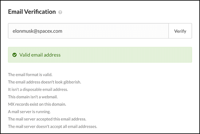Viewport: 200px width, 134px height.
Task: Click empty area of the email field
Action: 115,31
